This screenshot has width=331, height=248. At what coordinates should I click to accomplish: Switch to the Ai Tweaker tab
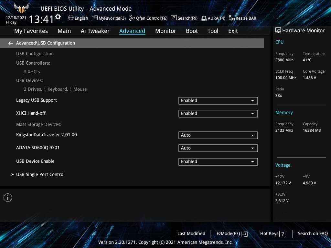(95, 31)
